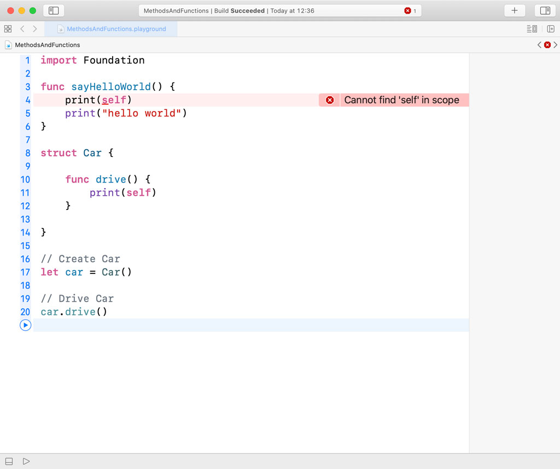Click the red error icon on line 4
Viewport: 560px width, 469px height.
pyautogui.click(x=329, y=100)
